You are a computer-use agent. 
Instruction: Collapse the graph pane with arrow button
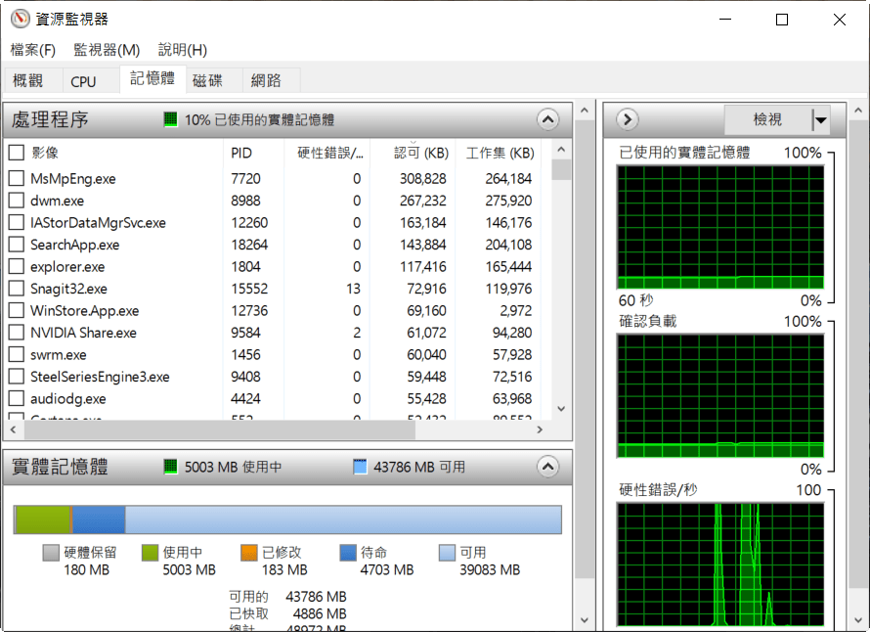coord(628,119)
